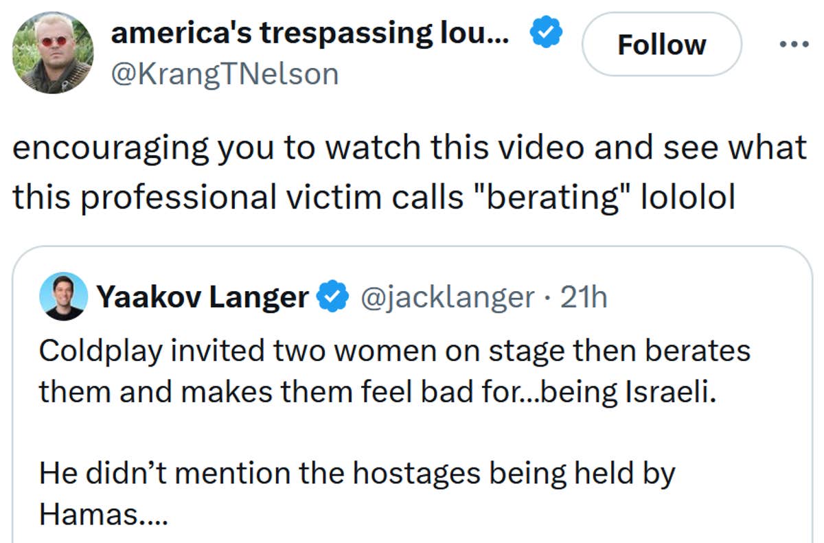Click empty header space right of 21h

pos(700,297)
